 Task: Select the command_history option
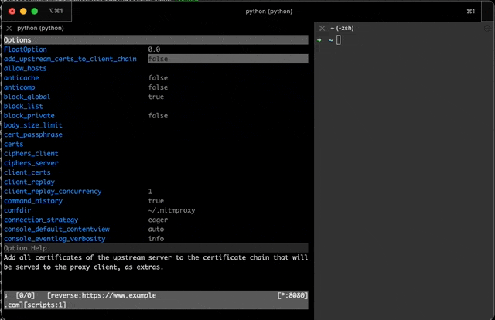(33, 201)
